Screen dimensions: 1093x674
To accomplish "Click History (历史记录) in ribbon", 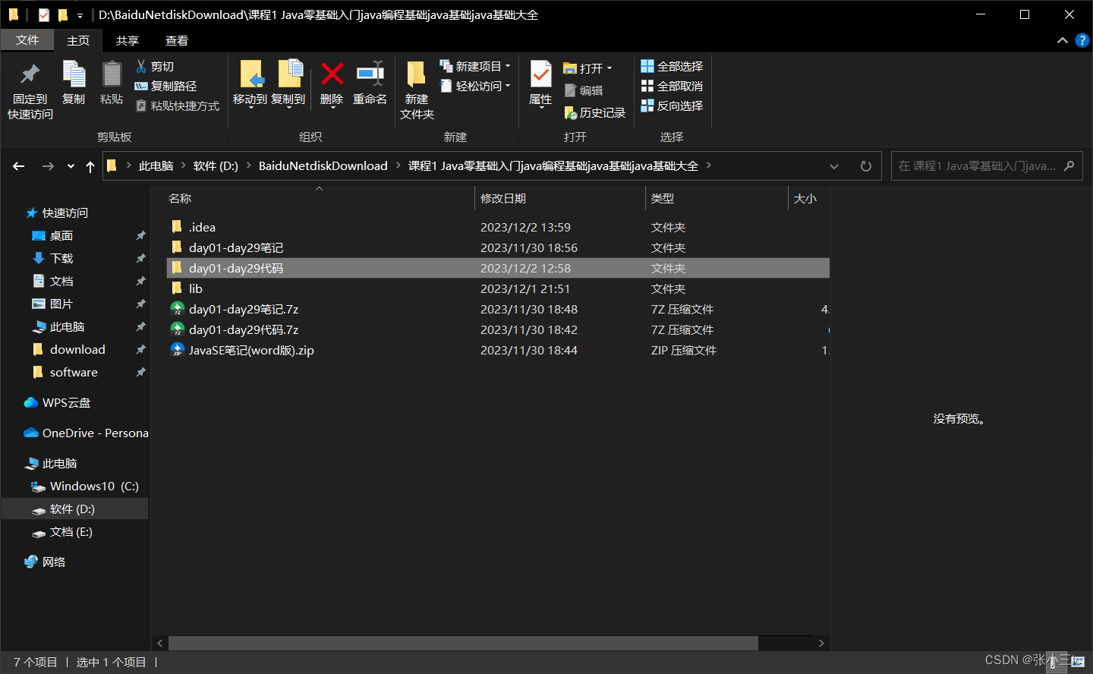I will tap(595, 113).
